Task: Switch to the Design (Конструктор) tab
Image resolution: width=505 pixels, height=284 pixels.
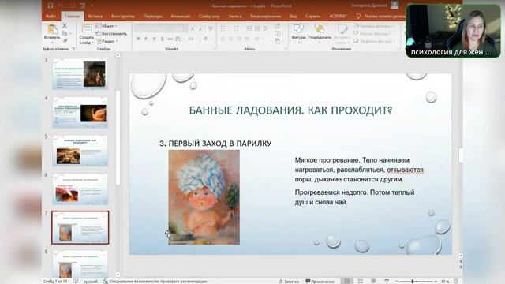Action: pos(123,16)
